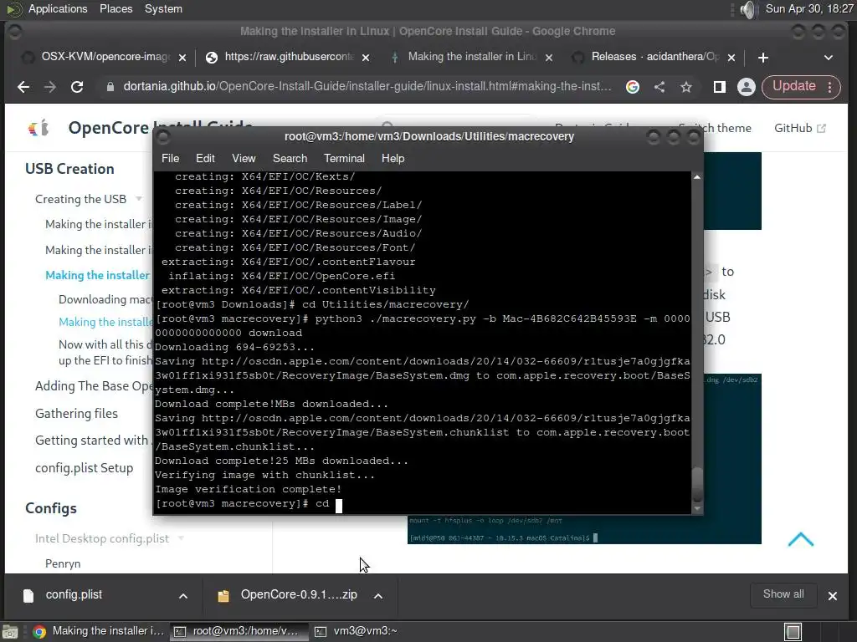The width and height of the screenshot is (857, 642).
Task: Reload the OpenCore guide page
Action: (77, 87)
